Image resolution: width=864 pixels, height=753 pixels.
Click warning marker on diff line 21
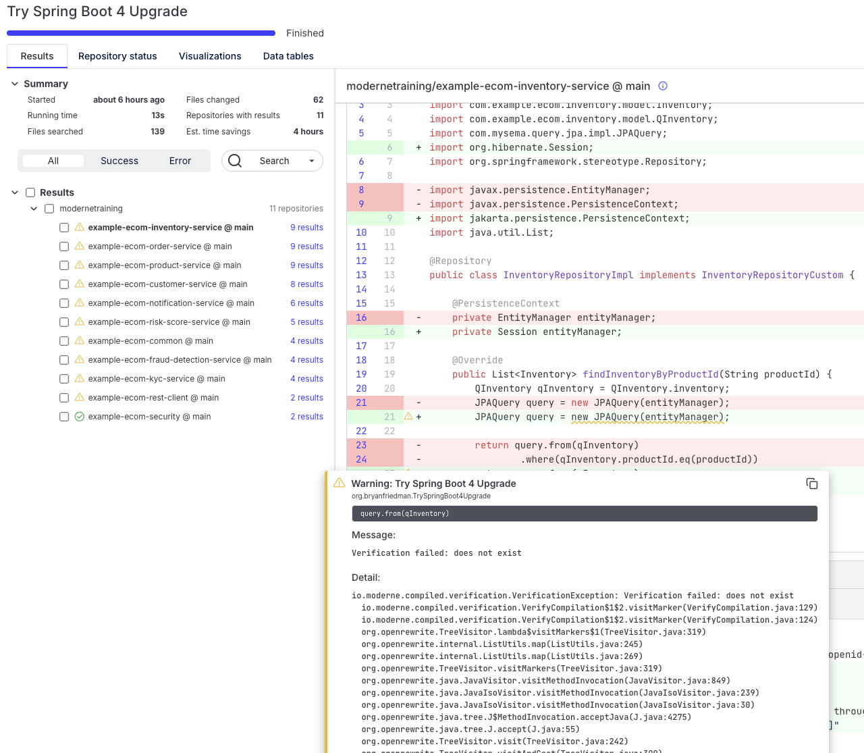408,417
